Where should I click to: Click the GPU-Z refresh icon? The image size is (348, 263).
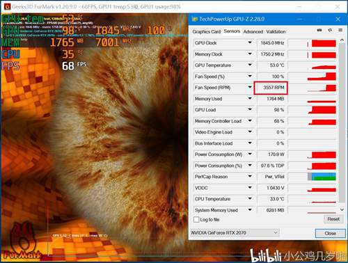click(x=330, y=30)
